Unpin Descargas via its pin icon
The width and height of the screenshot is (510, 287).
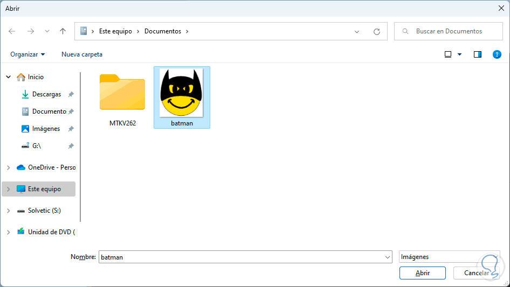click(x=71, y=94)
